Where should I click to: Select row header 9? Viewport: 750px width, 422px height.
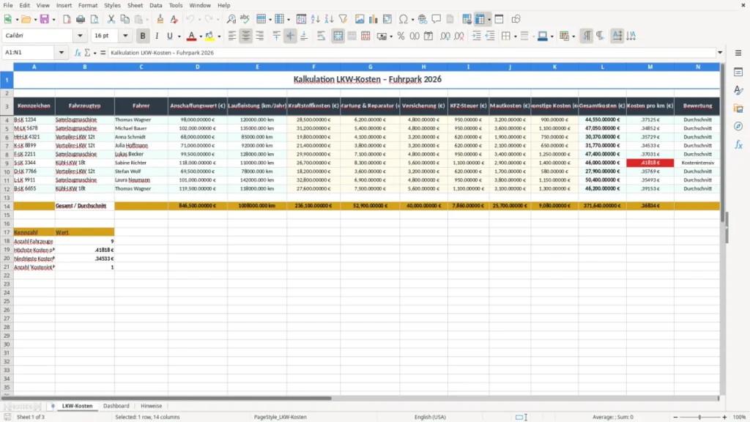[x=7, y=163]
